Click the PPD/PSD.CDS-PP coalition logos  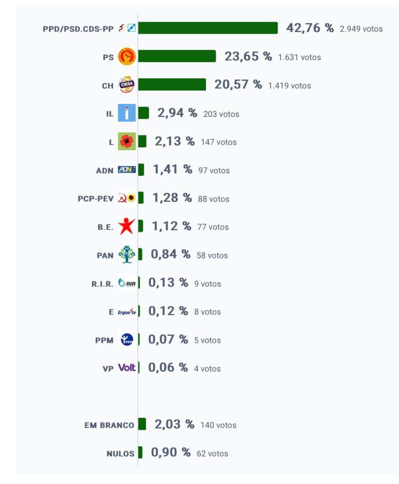(127, 28)
